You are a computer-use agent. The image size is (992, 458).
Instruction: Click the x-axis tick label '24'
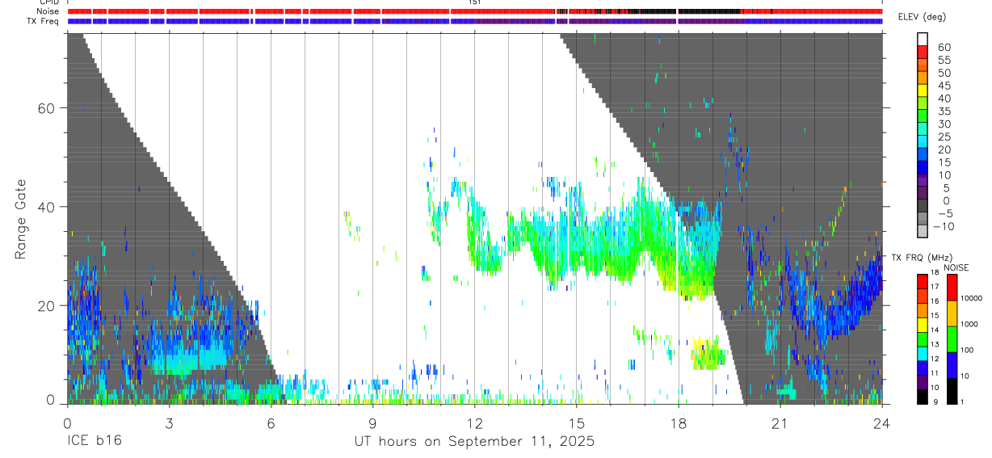[x=882, y=422]
